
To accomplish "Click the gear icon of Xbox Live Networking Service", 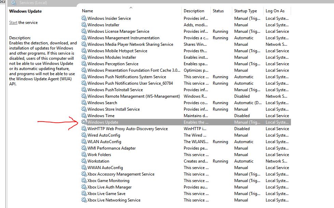I will pos(84,200).
